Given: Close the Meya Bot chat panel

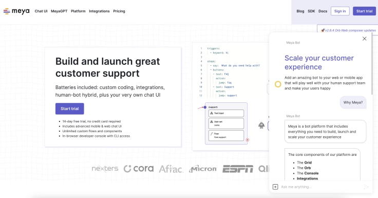Looking at the screenshot, I should 364,39.
